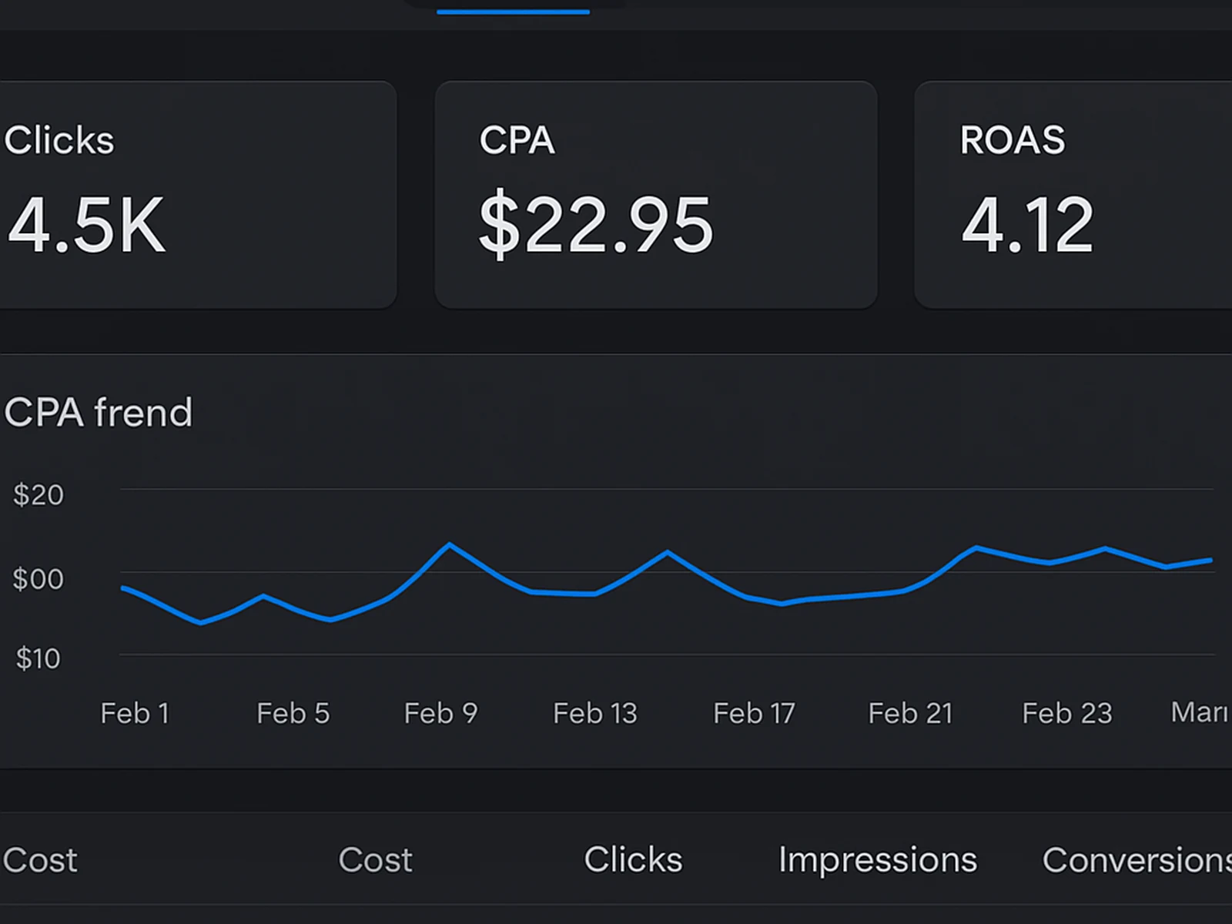
Task: Click the Impressions column header
Action: tap(876, 860)
